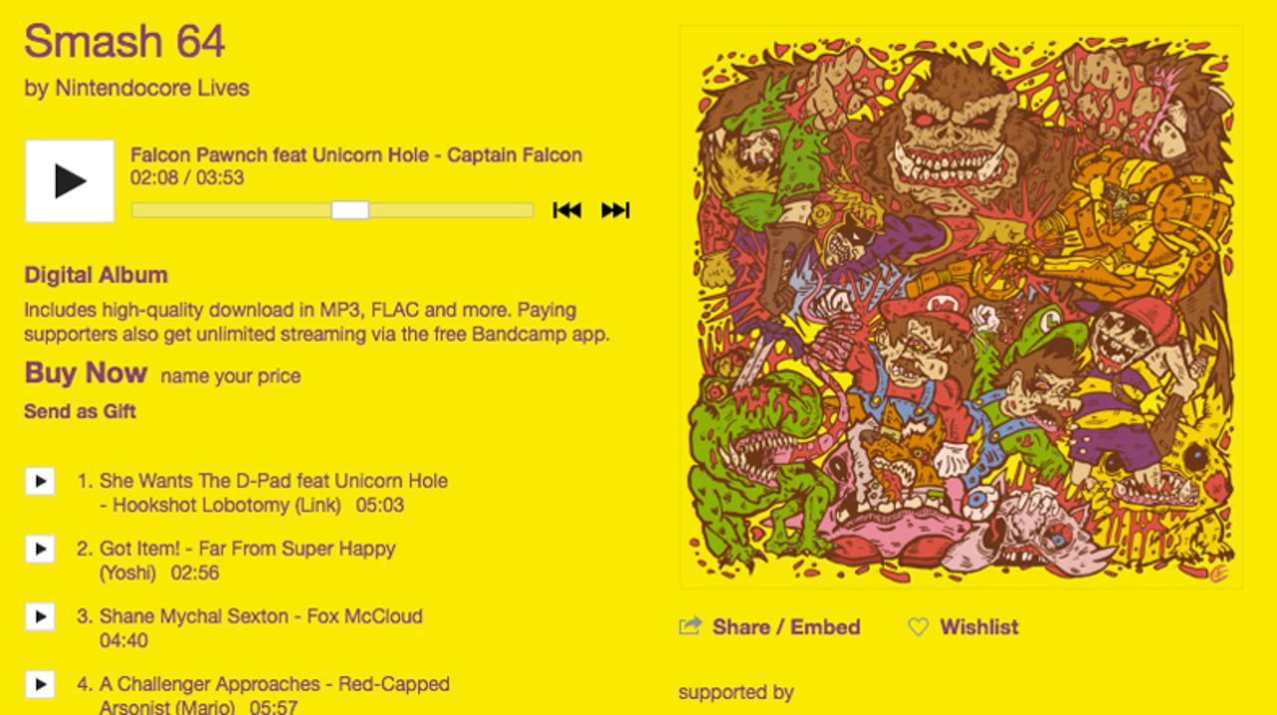1277x715 pixels.
Task: Click the Share / Embed arrow icon
Action: click(690, 626)
